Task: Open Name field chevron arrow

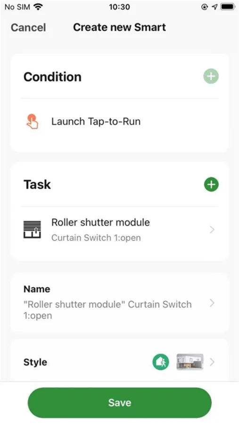Action: click(x=212, y=303)
